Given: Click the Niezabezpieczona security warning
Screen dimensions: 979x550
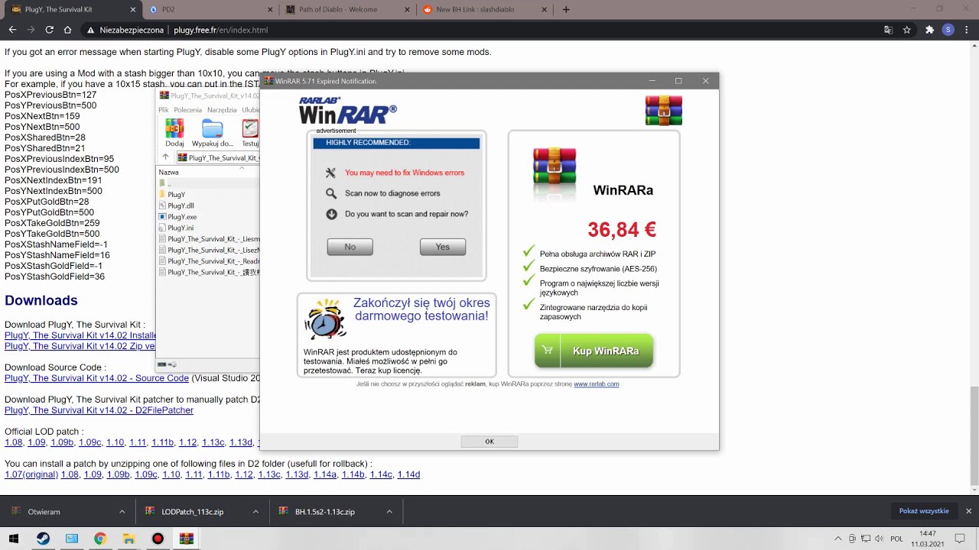Looking at the screenshot, I should 125,30.
